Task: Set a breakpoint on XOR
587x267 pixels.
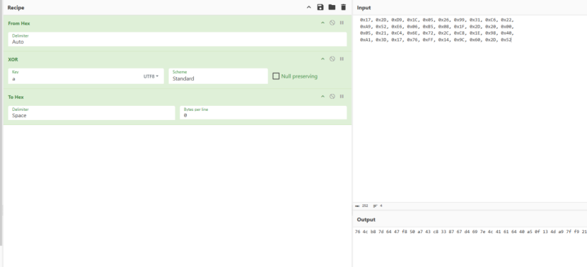Action: [342, 59]
